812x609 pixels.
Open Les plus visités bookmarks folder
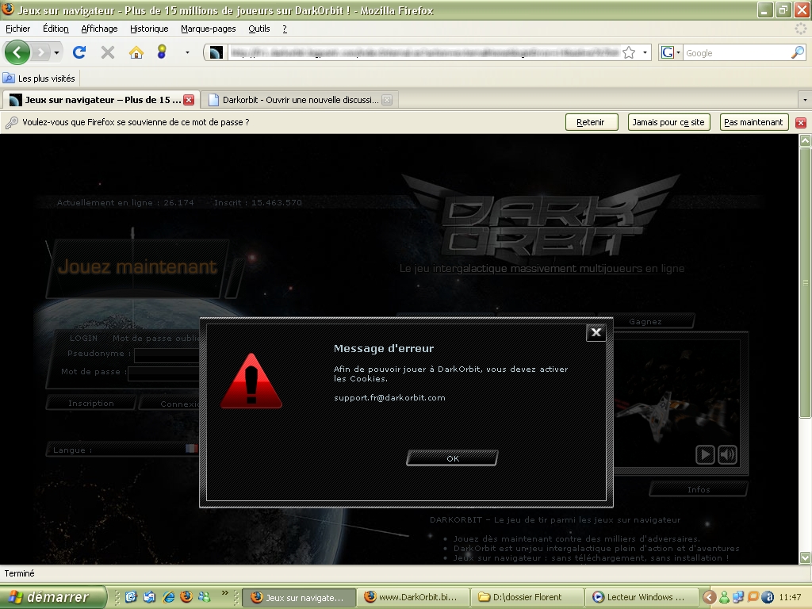(x=40, y=79)
